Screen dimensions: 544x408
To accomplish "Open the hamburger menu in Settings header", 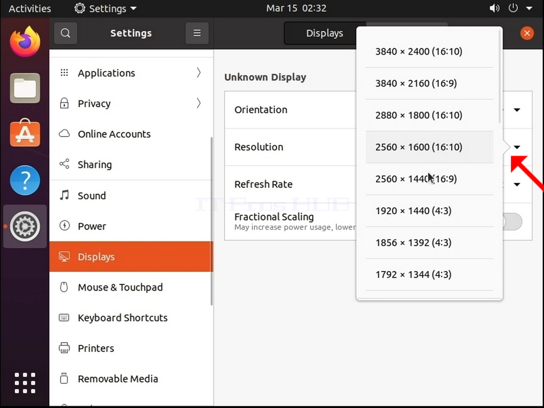I will click(x=197, y=33).
